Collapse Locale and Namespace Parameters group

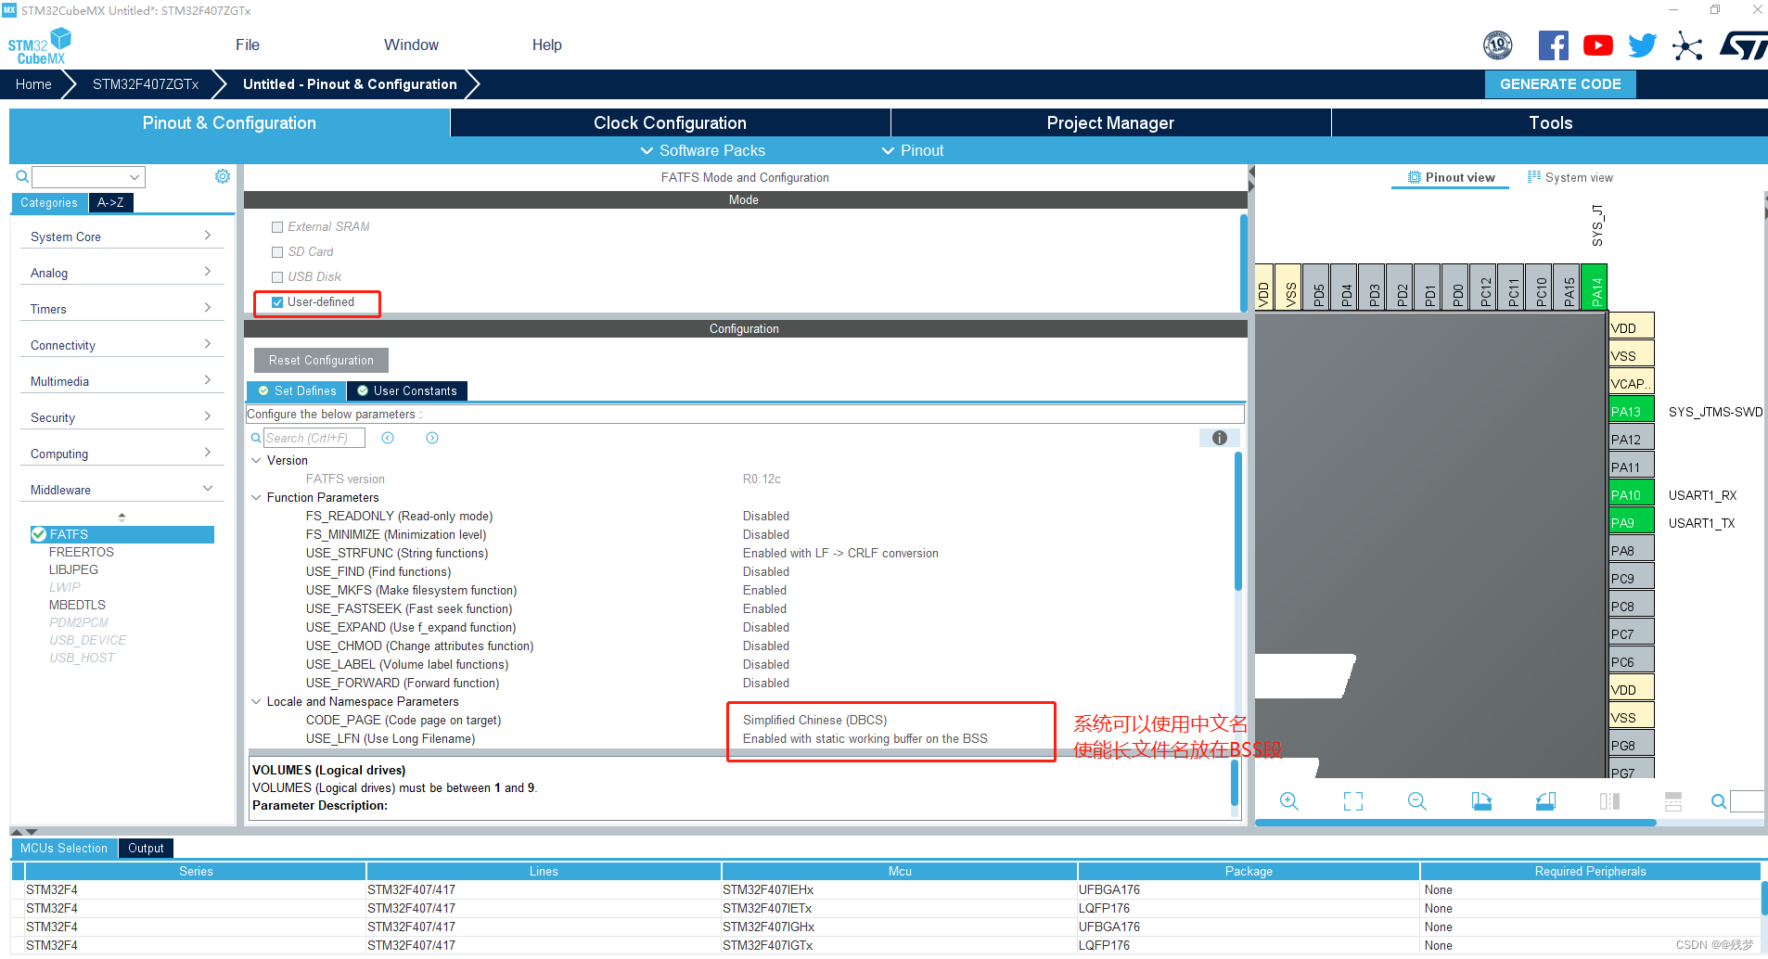coord(257,701)
